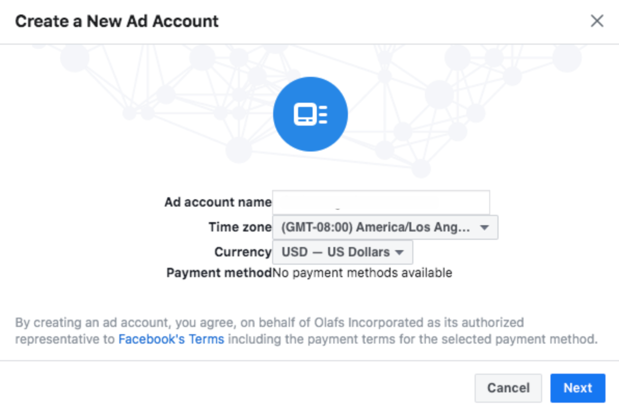This screenshot has height=410, width=619.
Task: Open the Facebook's Terms link
Action: pos(171,339)
